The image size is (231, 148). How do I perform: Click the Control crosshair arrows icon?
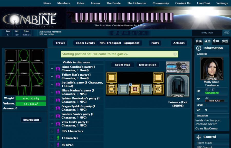coord(199,137)
